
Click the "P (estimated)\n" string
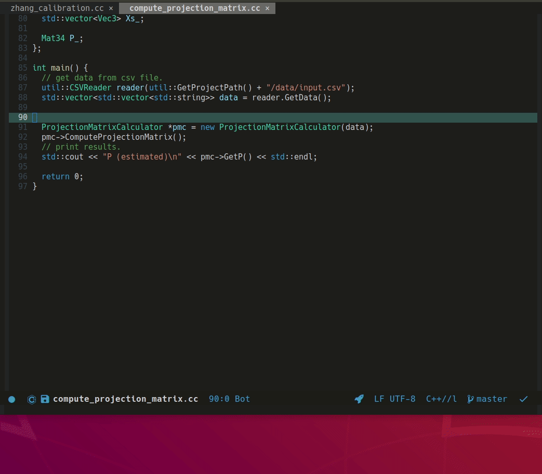click(142, 157)
